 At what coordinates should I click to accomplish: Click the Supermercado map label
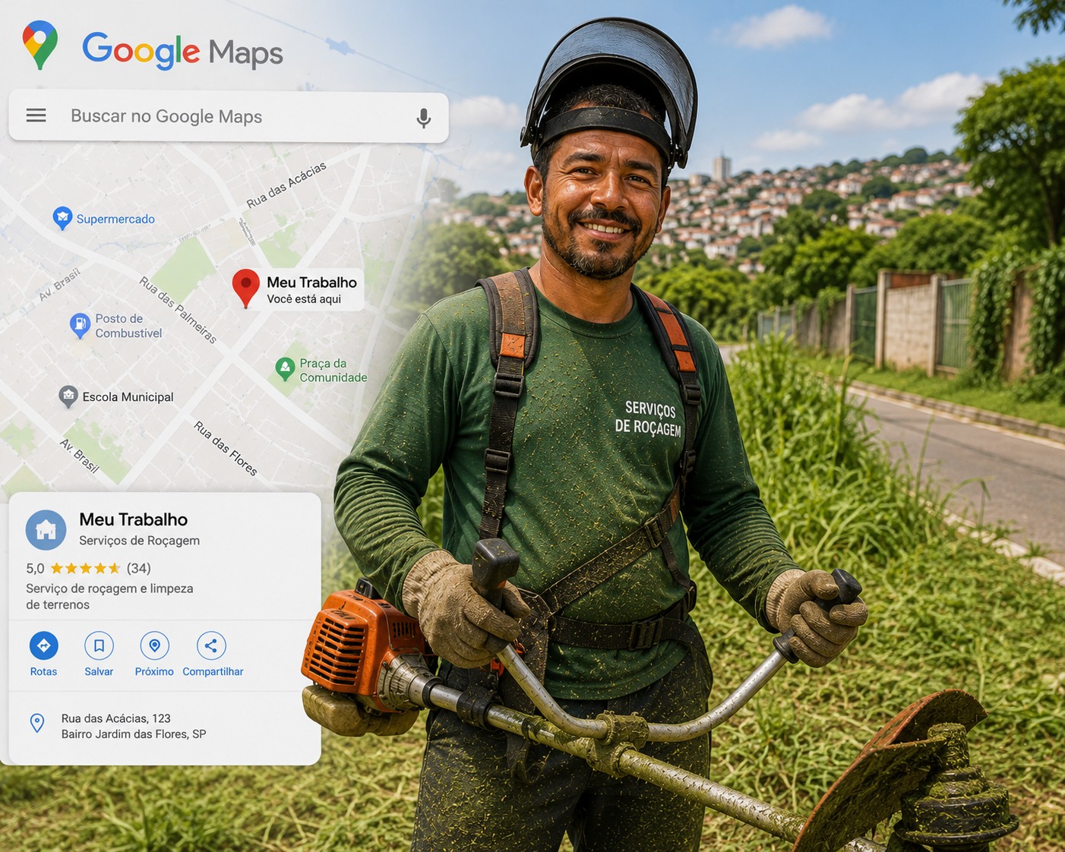pyautogui.click(x=115, y=219)
